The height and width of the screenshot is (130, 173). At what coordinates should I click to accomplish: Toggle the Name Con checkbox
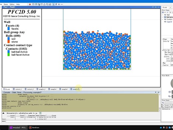click(x=172, y=54)
